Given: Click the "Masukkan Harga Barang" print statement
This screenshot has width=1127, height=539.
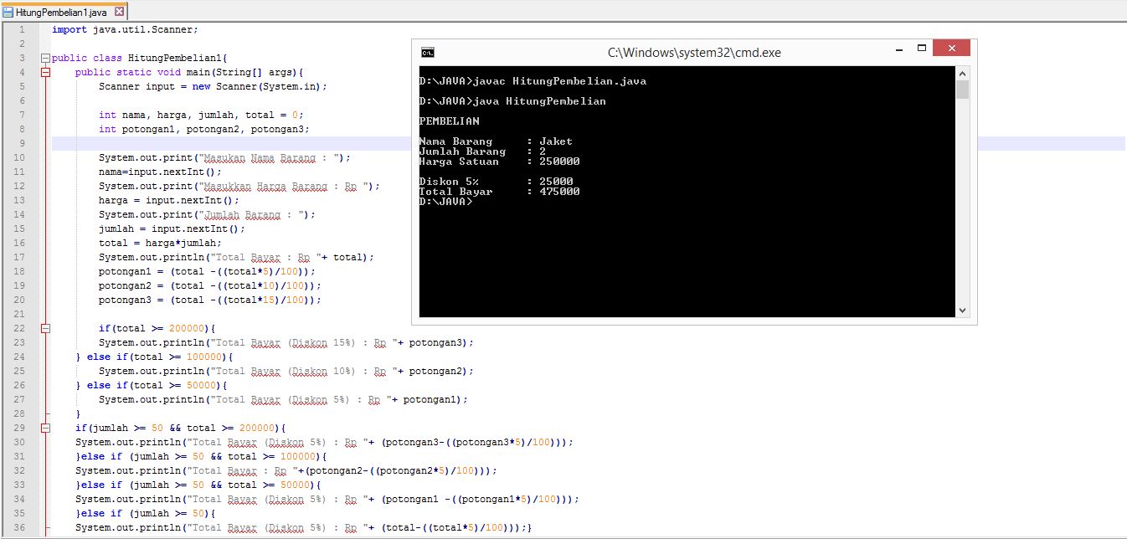Looking at the screenshot, I should [239, 187].
